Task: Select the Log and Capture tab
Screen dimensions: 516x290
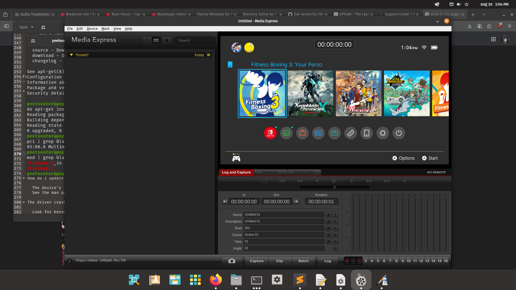Action: coord(236,172)
